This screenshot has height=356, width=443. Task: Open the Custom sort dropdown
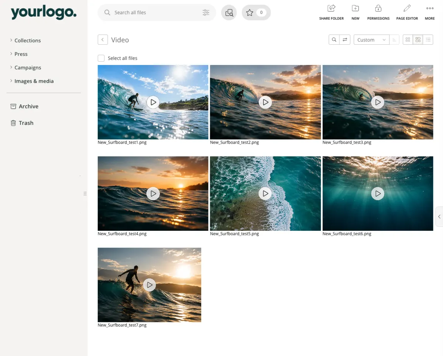371,40
